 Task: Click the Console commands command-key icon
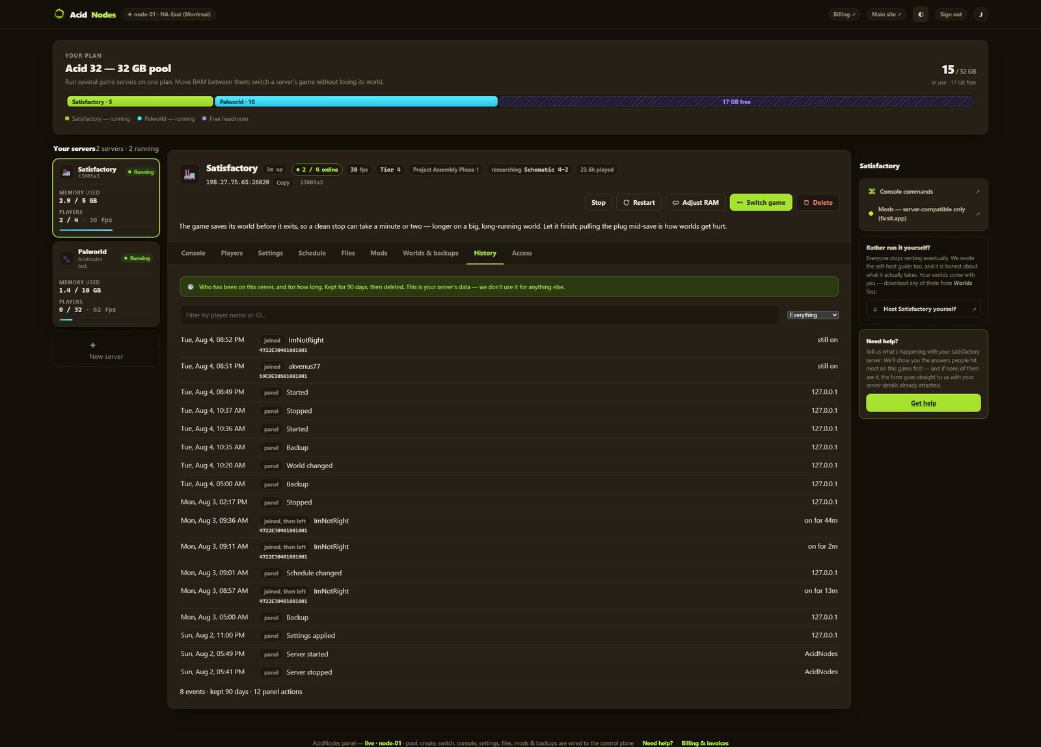point(872,192)
